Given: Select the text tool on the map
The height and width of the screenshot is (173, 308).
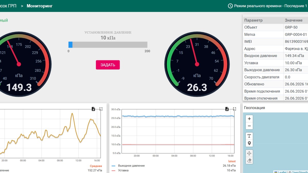Looking at the screenshot, I should click(x=249, y=136).
